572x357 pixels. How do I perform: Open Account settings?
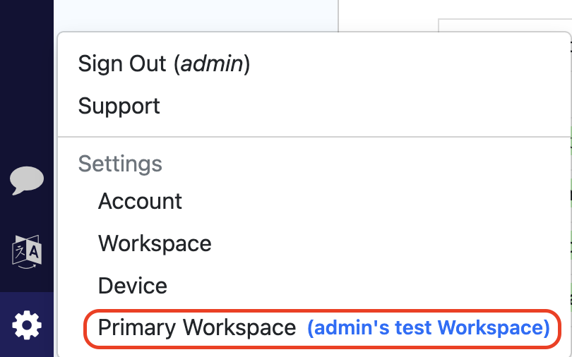pos(140,201)
